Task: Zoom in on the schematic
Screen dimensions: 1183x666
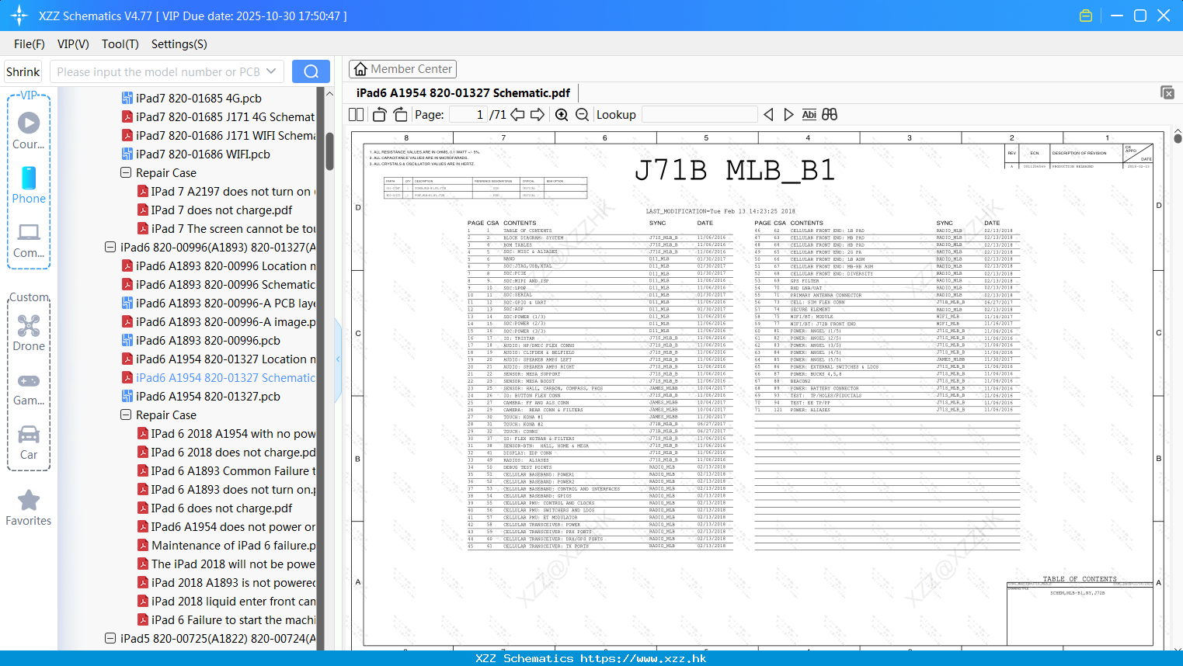Action: point(562,115)
